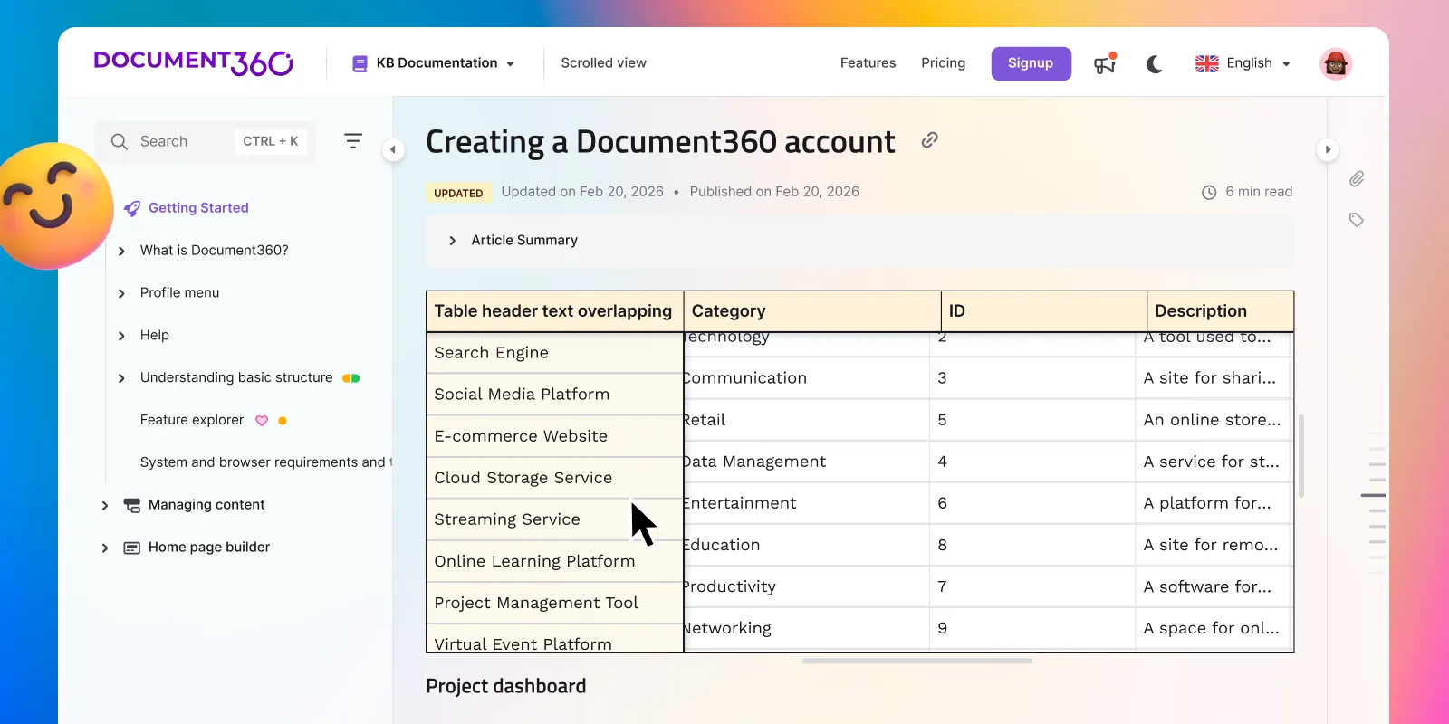Toggle right panel with the arrow button

click(x=1328, y=149)
